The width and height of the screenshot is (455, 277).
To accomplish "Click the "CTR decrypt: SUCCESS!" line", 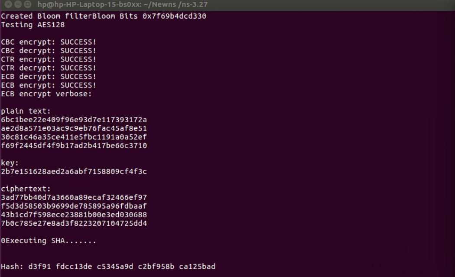I will pyautogui.click(x=49, y=68).
